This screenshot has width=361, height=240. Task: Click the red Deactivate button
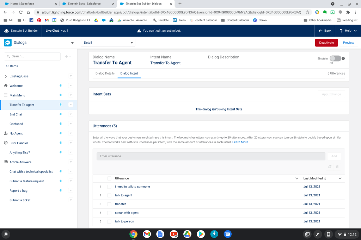[326, 43]
